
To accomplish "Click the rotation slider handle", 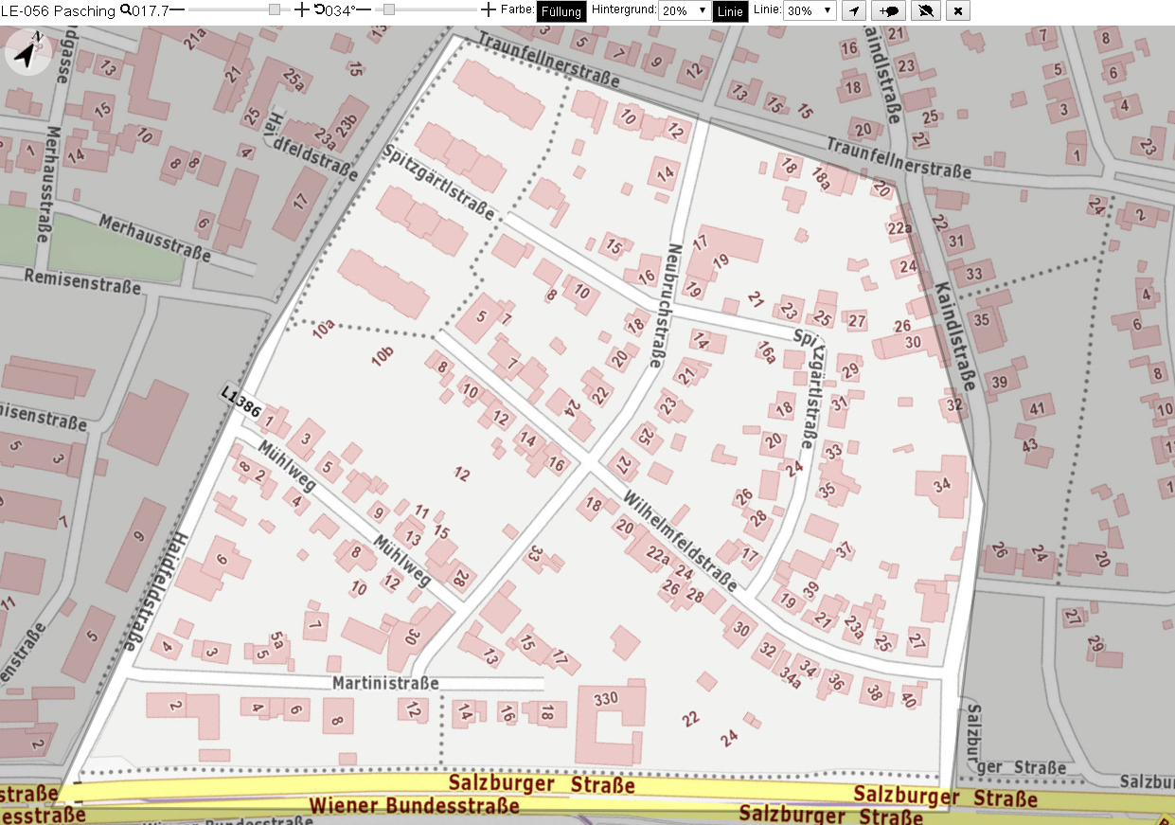I will (x=389, y=9).
